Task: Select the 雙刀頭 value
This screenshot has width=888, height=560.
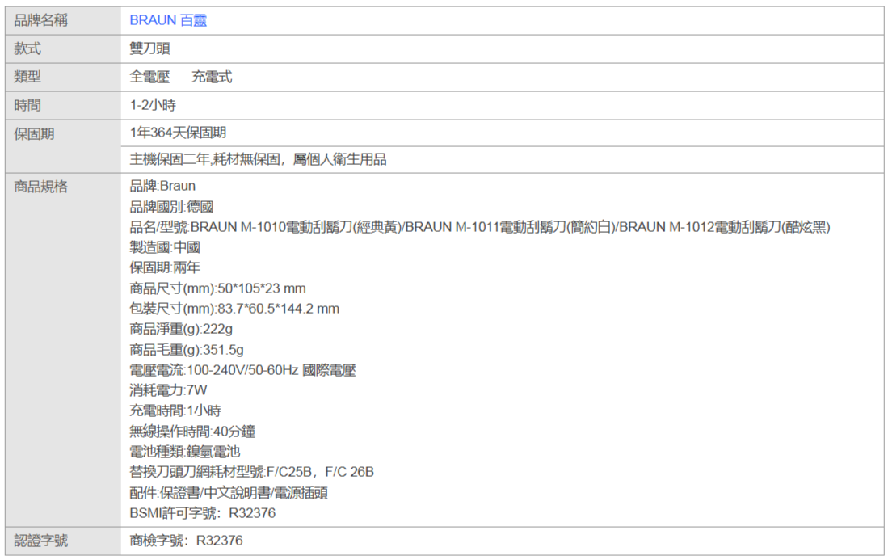Action: point(149,48)
